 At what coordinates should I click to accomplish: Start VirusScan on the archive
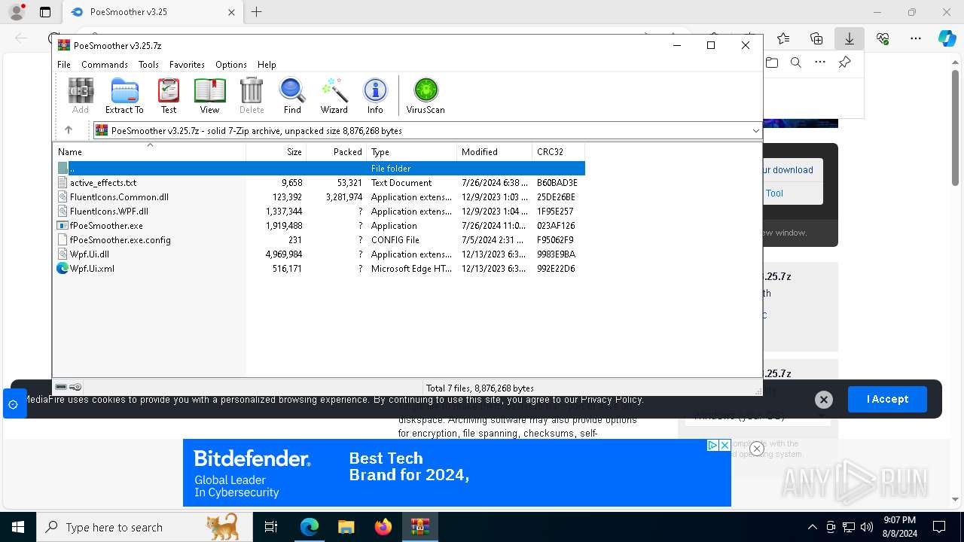[426, 96]
